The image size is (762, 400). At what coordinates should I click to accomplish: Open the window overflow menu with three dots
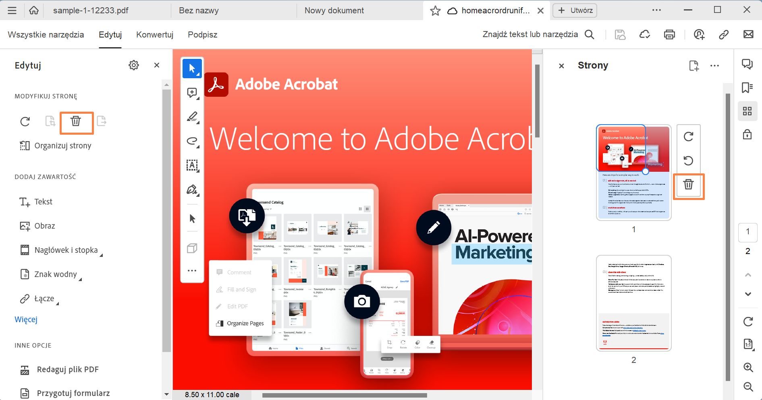pos(656,10)
